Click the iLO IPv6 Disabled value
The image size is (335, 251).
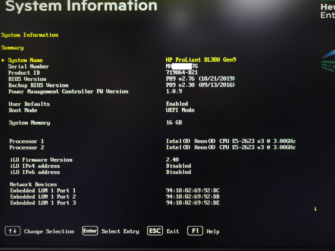(178, 172)
